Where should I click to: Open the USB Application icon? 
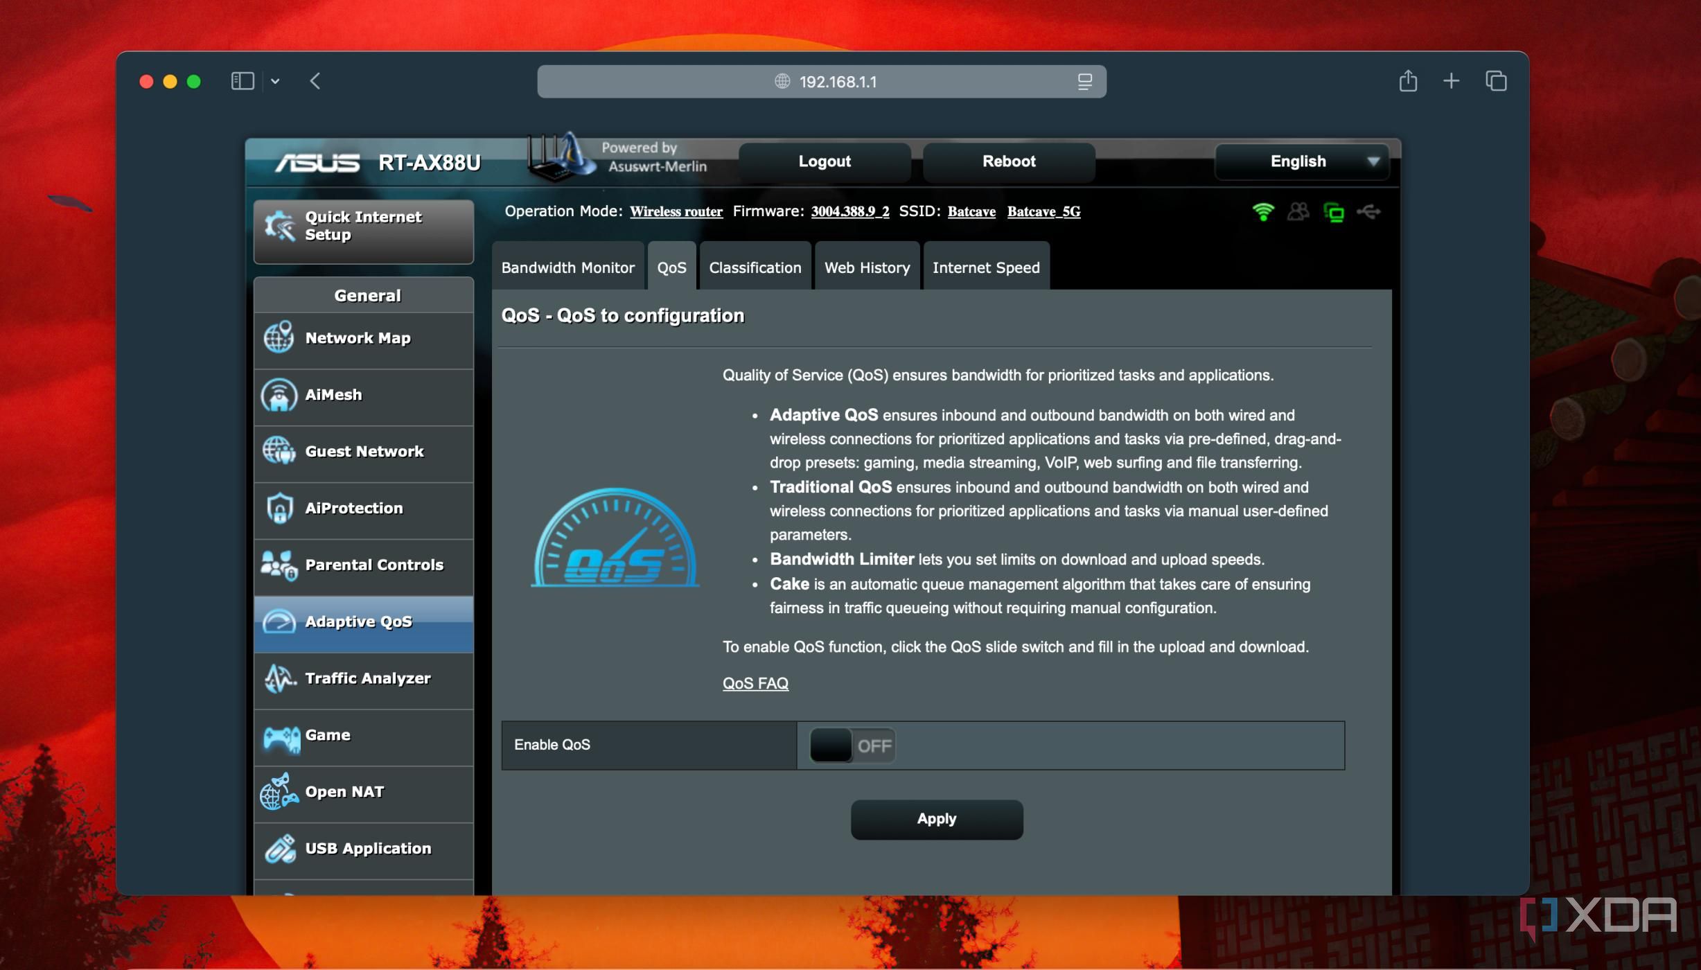coord(280,849)
